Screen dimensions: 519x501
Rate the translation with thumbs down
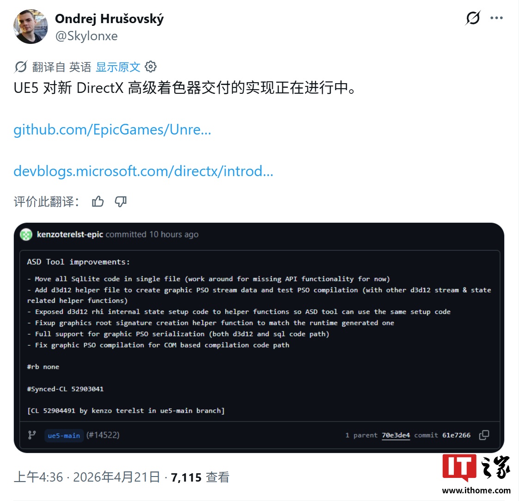[121, 201]
